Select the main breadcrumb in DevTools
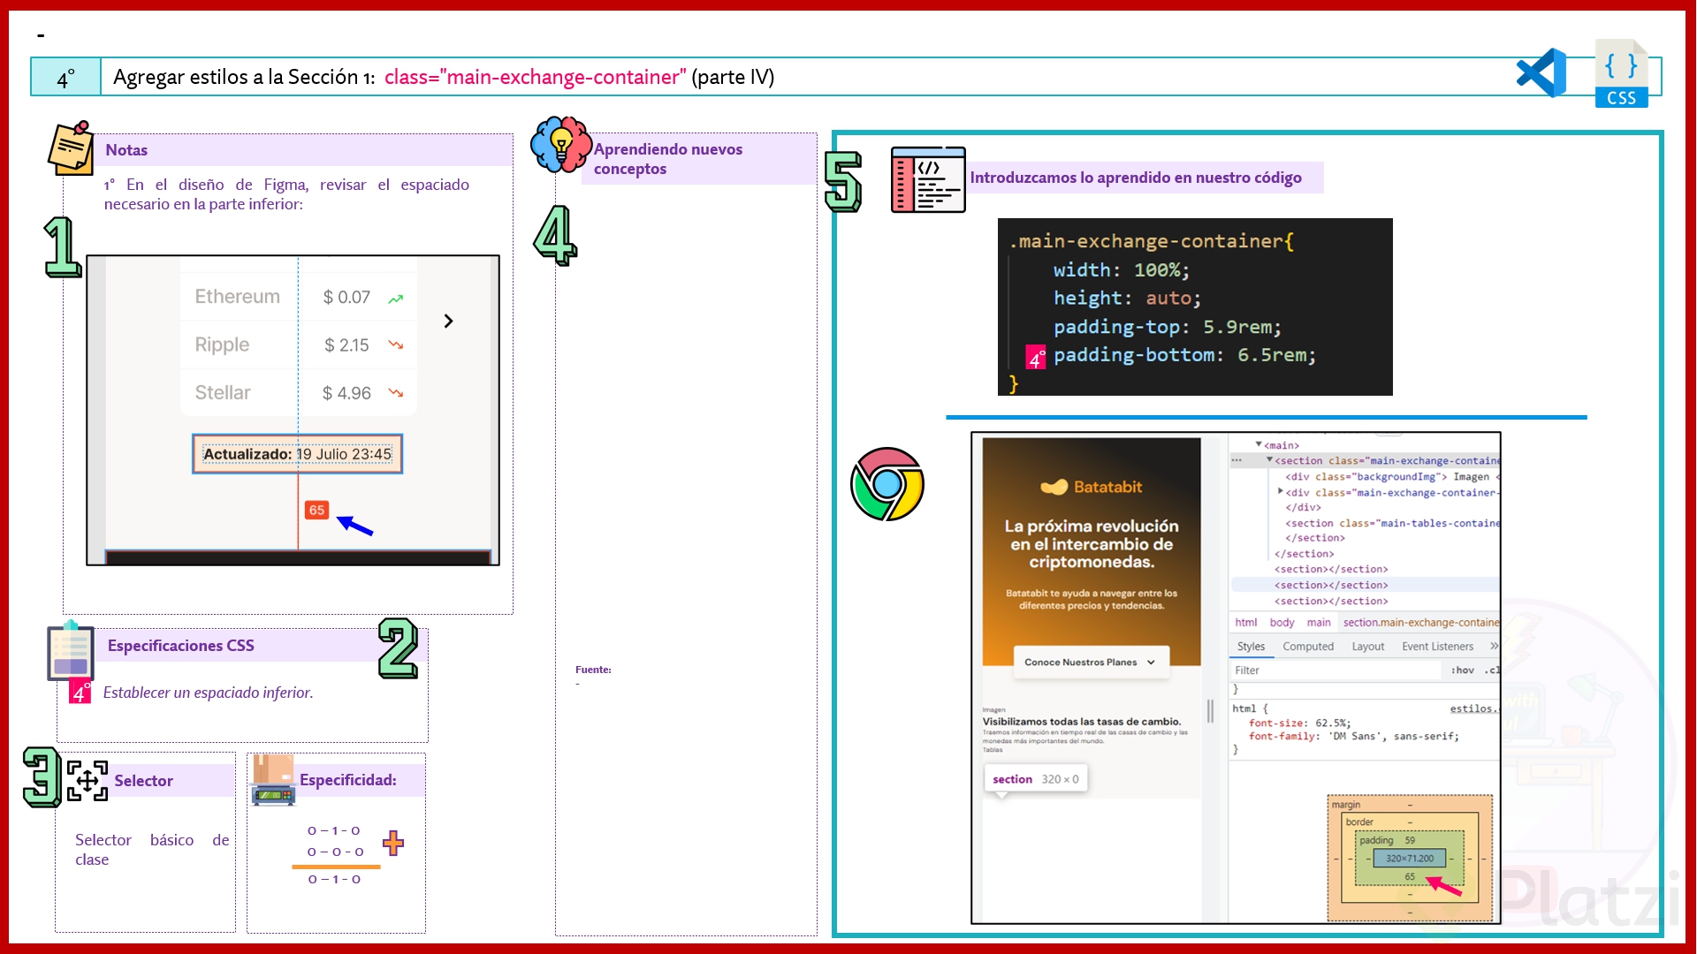This screenshot has width=1697, height=954. click(x=1319, y=623)
